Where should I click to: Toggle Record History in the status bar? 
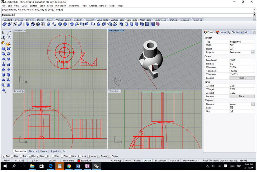tap(191, 161)
